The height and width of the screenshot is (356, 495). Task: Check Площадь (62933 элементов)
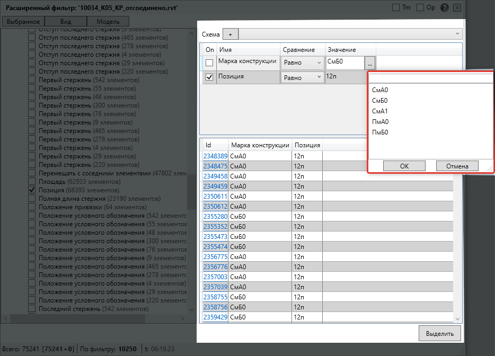(32, 182)
